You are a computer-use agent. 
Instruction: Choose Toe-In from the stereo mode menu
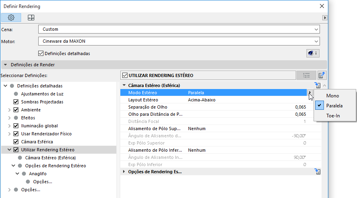[x=333, y=116]
